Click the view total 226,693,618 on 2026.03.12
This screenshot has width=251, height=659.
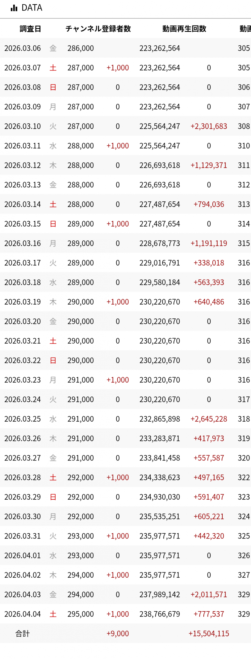[x=160, y=165]
